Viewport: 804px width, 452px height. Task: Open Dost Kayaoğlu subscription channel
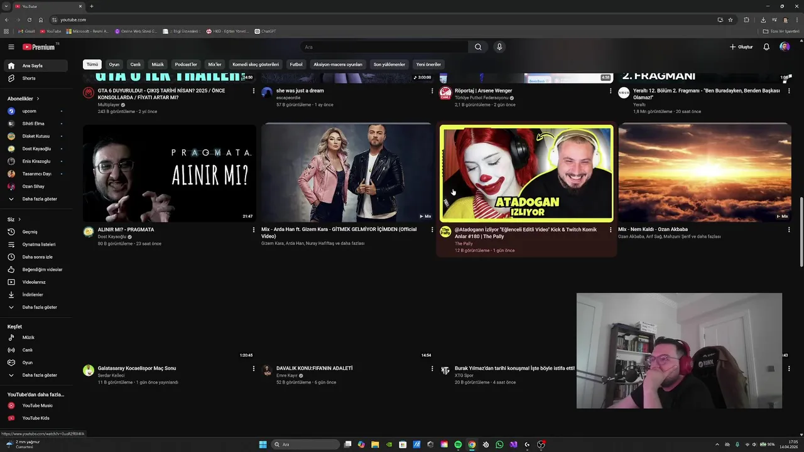pyautogui.click(x=36, y=149)
